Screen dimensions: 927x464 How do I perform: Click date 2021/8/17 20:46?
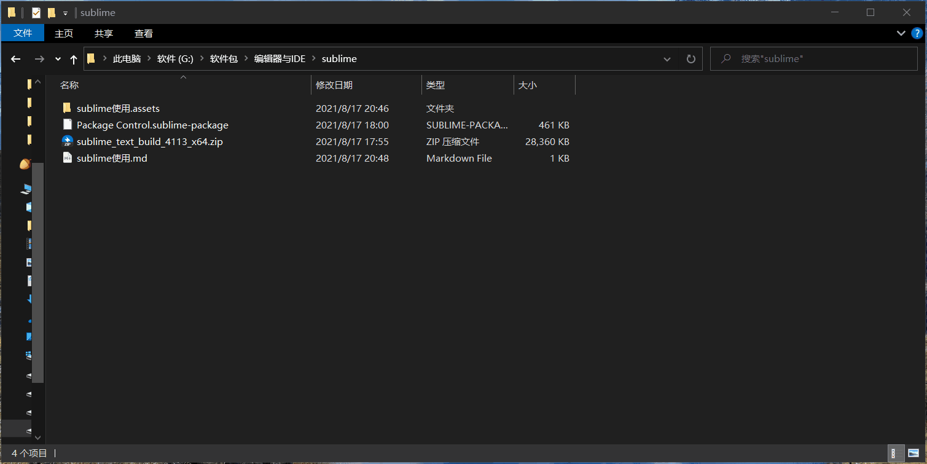point(352,108)
